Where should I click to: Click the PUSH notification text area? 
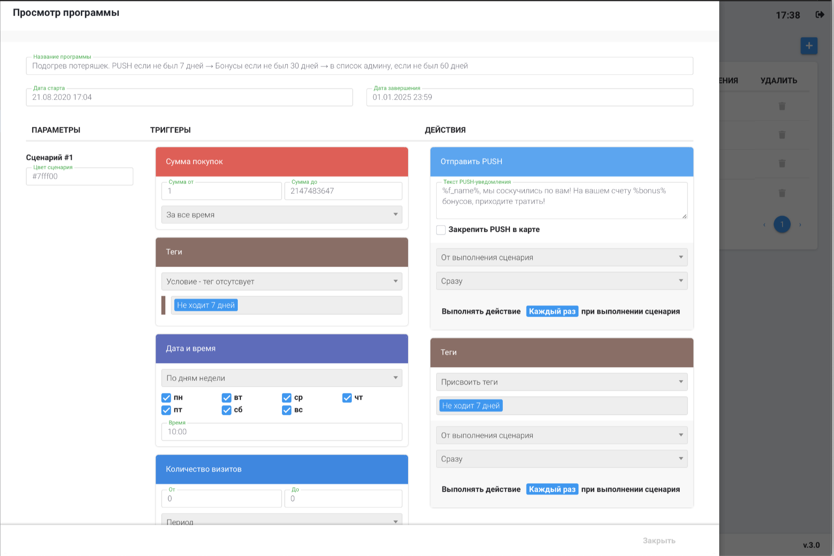[561, 201]
